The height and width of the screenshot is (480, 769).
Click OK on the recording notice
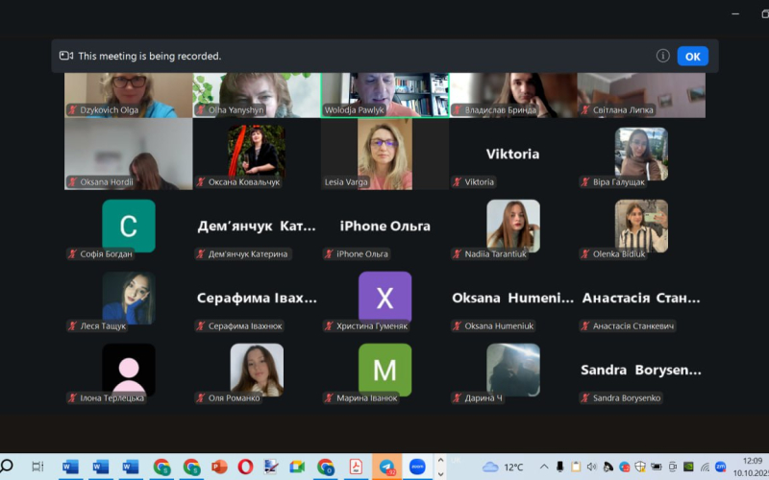[x=692, y=56]
